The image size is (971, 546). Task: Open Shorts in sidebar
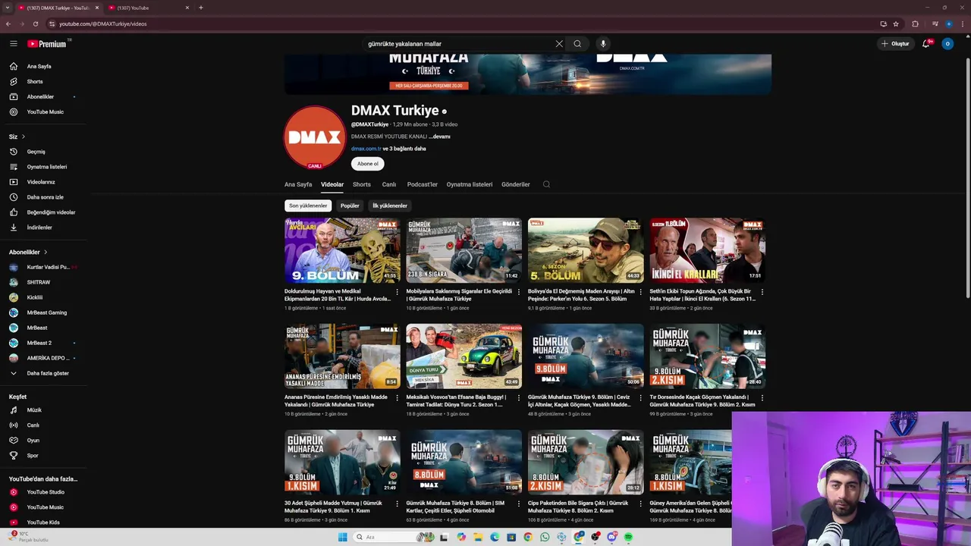click(x=35, y=81)
